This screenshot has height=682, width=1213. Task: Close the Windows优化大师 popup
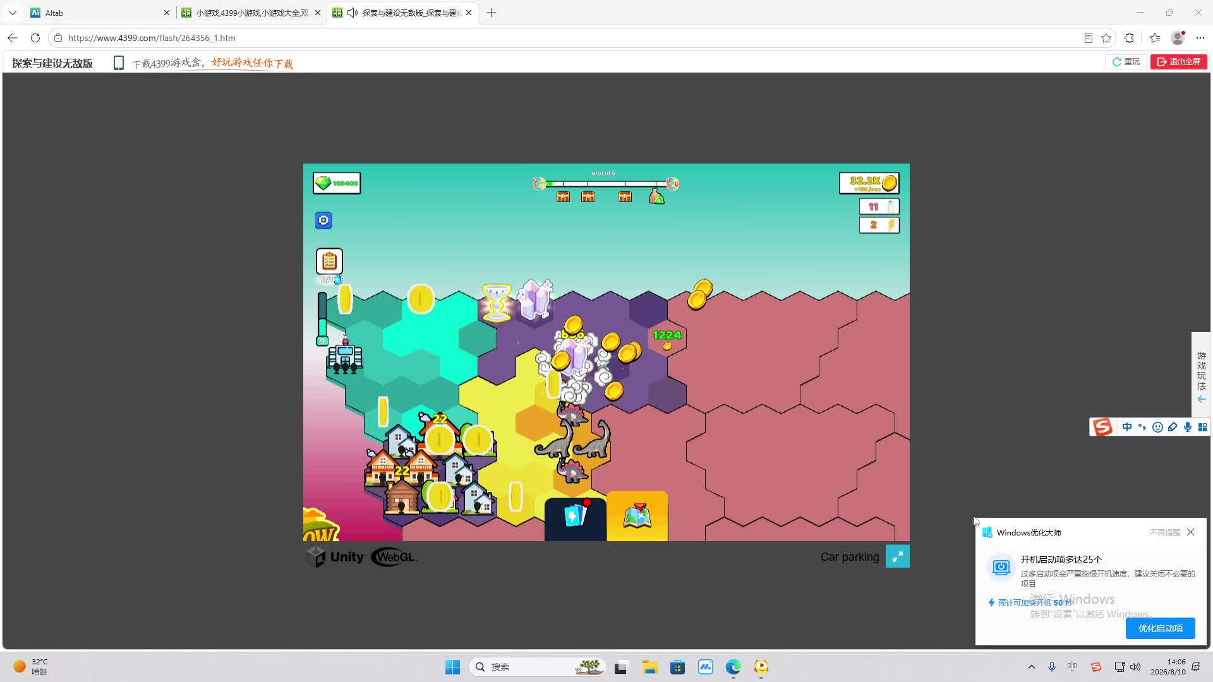1191,532
